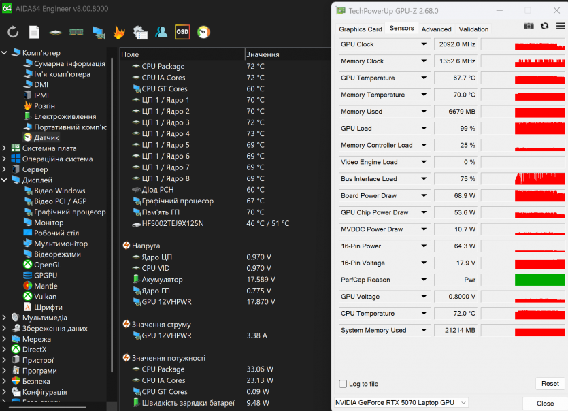Click the GPU-Z refresh arrows icon

click(x=545, y=26)
